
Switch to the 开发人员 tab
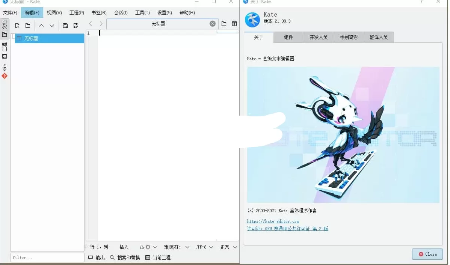click(319, 37)
